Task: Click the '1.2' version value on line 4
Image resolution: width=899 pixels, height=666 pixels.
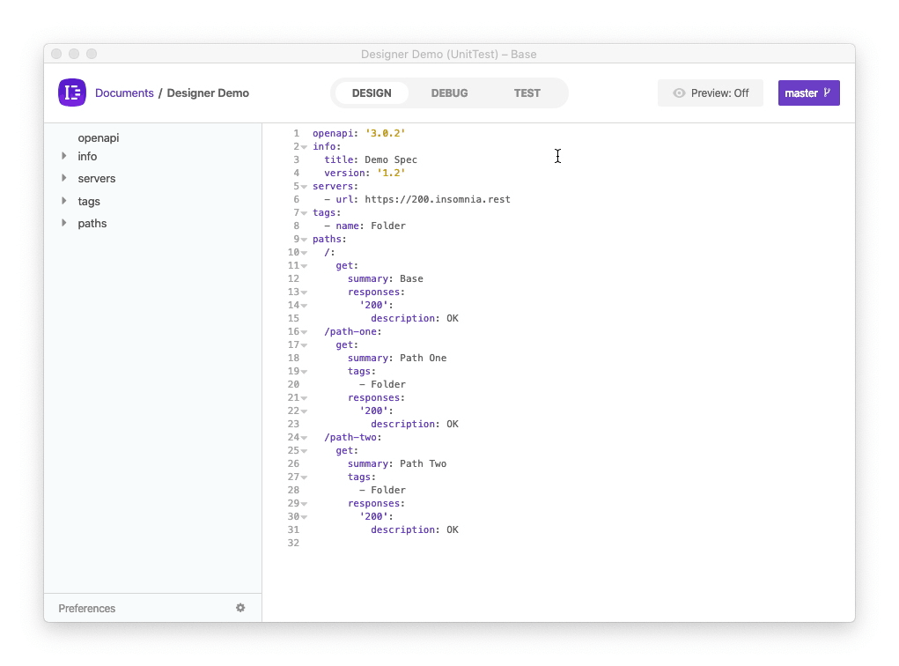Action: (391, 173)
